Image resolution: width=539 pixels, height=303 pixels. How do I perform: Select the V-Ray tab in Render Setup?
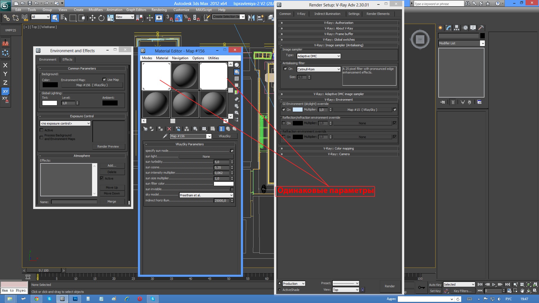[x=301, y=14]
